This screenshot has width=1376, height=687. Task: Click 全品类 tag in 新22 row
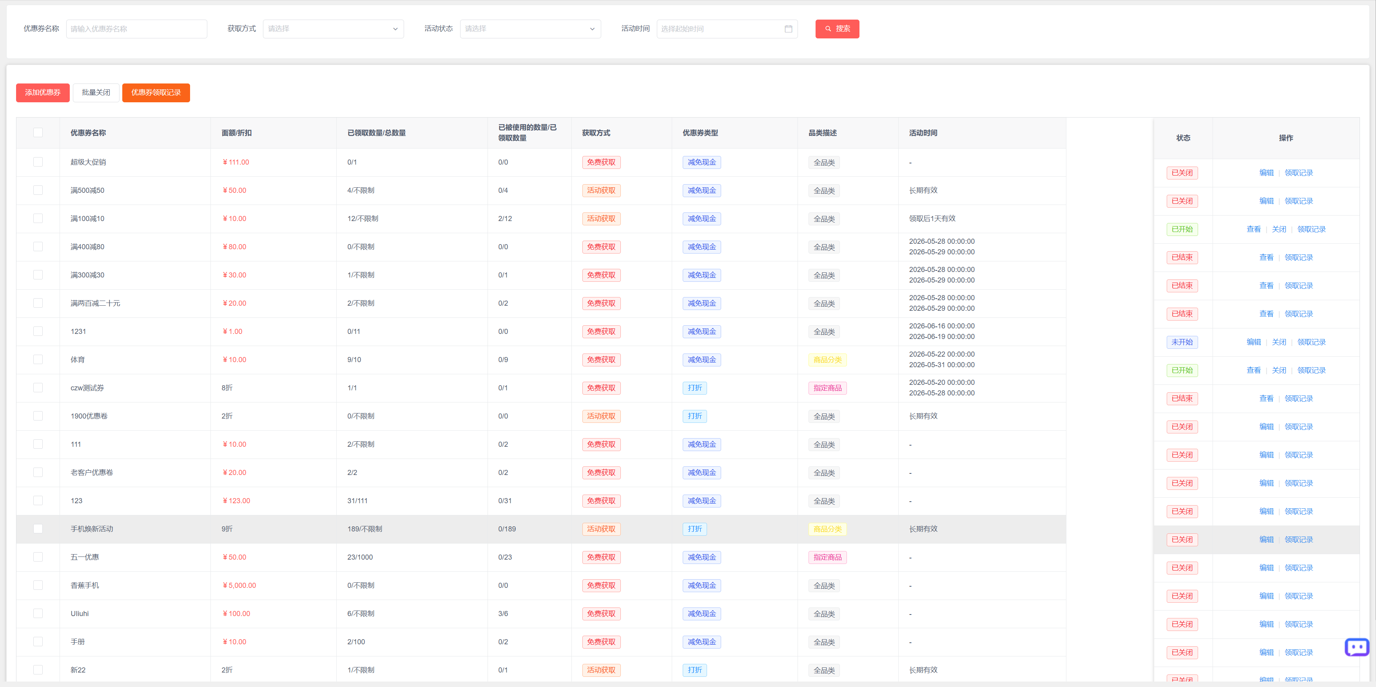[824, 670]
